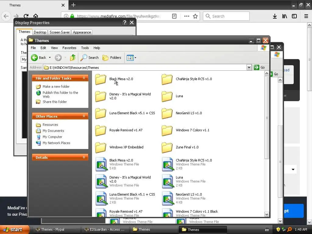Switch to the Desktop tab in Display Properties

[x=40, y=32]
